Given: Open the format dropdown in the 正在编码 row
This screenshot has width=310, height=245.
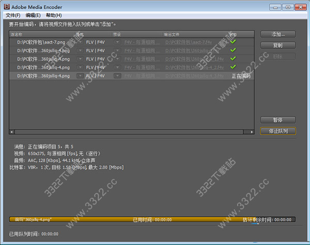Looking at the screenshot, I should 80,76.
